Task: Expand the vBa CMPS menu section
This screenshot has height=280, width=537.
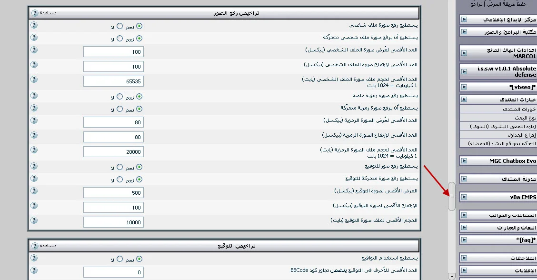Action: pos(464,197)
